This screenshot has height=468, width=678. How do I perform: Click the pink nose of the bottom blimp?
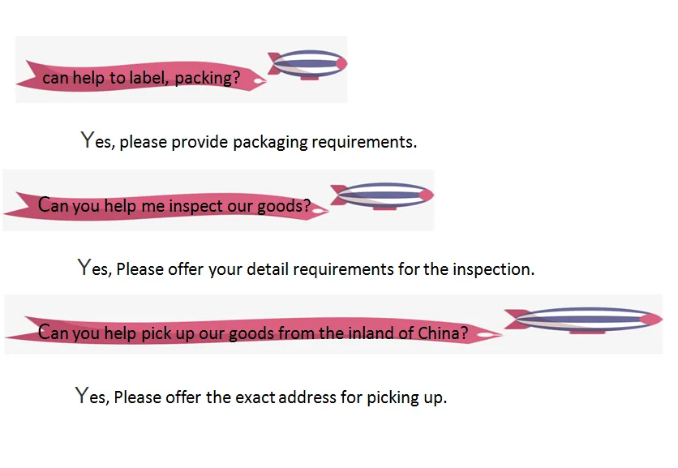click(651, 319)
